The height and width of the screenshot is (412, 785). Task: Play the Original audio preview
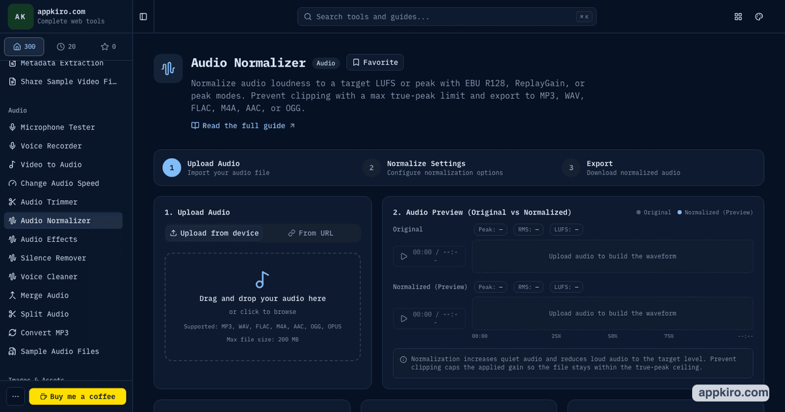point(404,256)
